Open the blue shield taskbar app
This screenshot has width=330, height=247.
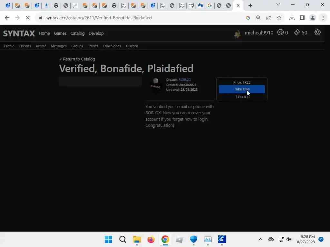click(193, 239)
